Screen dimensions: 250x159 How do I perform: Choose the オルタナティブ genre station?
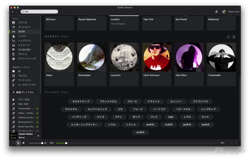click(81, 101)
